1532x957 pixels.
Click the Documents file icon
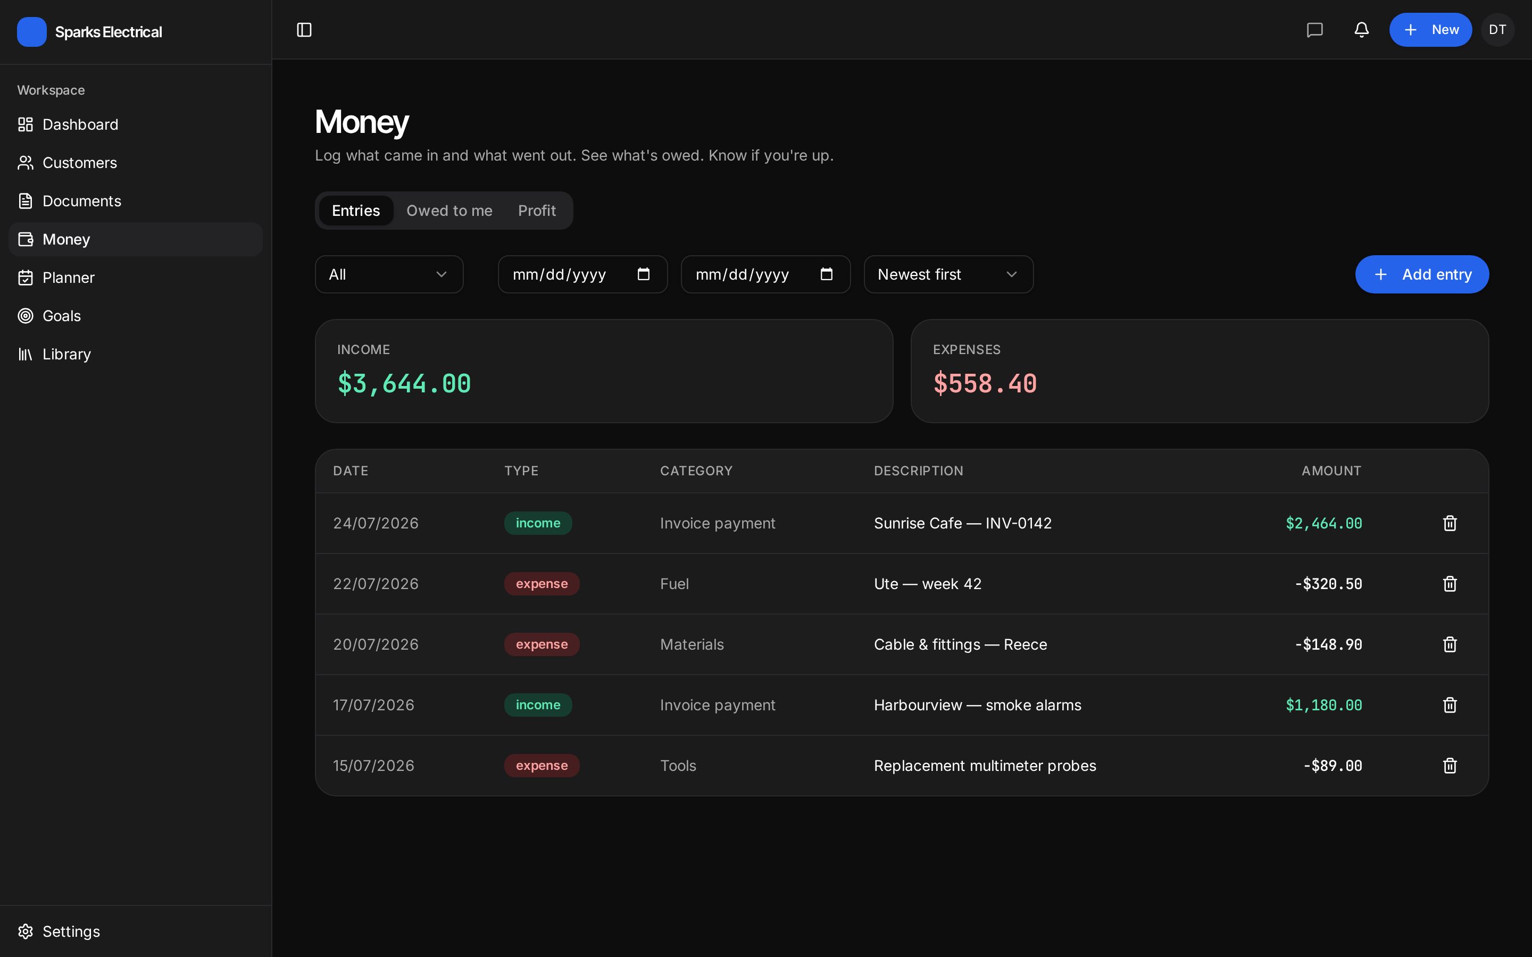(26, 202)
